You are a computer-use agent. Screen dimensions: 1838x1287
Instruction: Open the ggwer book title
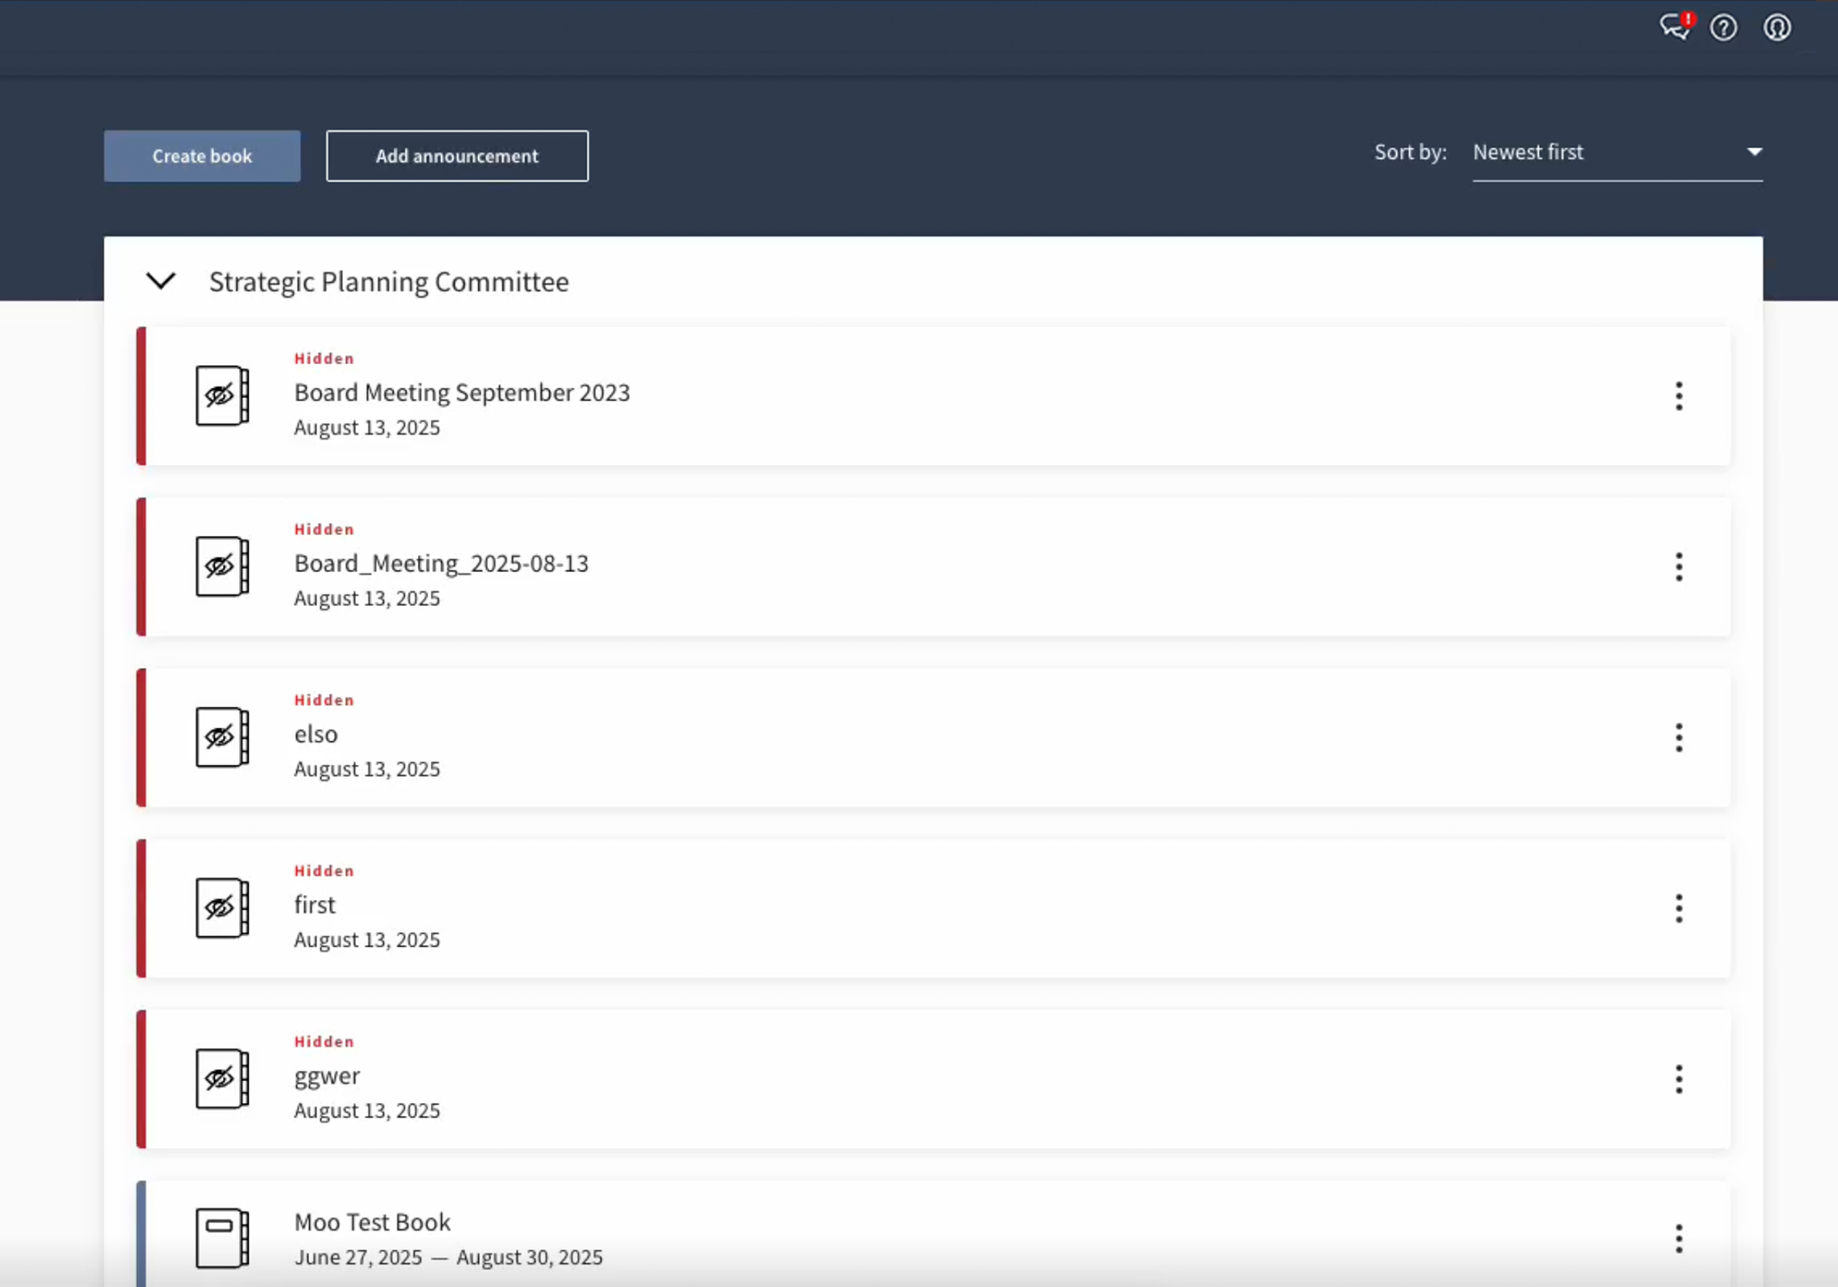(327, 1076)
